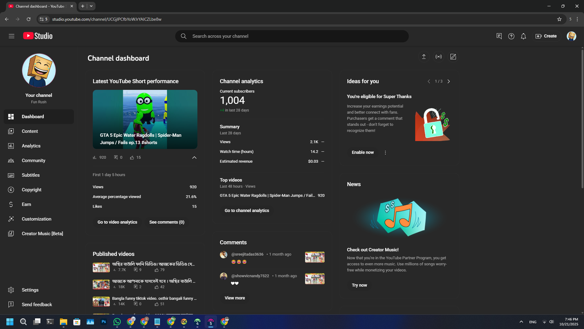Click the Go live broadcast icon

438,57
